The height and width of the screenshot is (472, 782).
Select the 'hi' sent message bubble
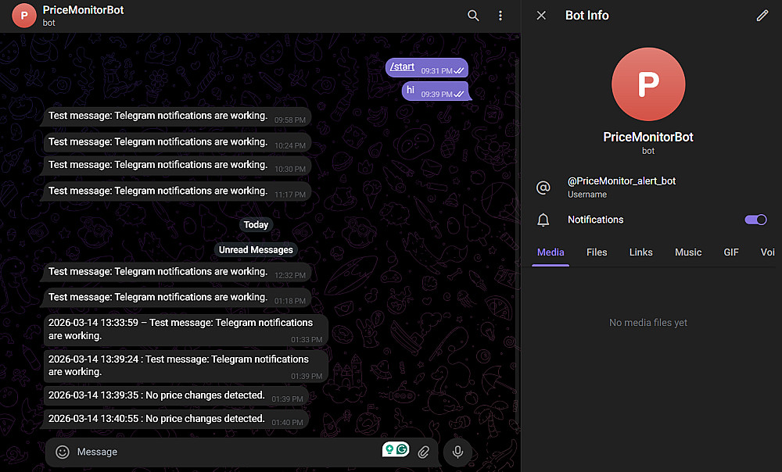[x=436, y=91]
